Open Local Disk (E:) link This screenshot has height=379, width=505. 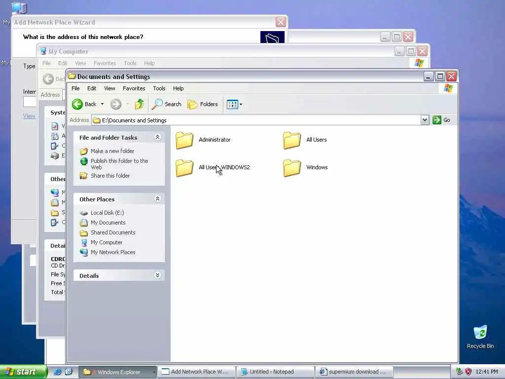(107, 213)
